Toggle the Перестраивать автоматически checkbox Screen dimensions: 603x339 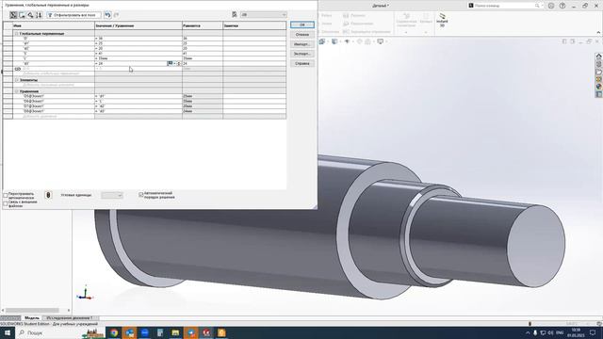[6, 196]
